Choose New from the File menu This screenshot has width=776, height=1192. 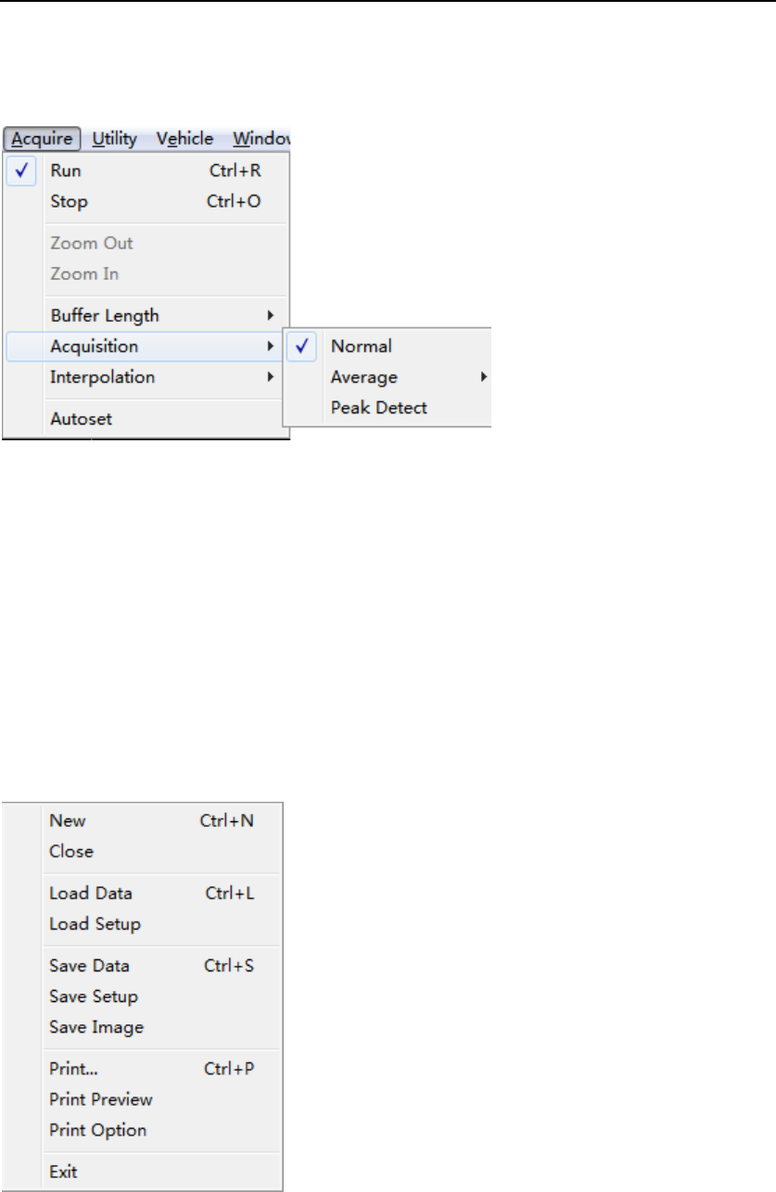pyautogui.click(x=144, y=820)
